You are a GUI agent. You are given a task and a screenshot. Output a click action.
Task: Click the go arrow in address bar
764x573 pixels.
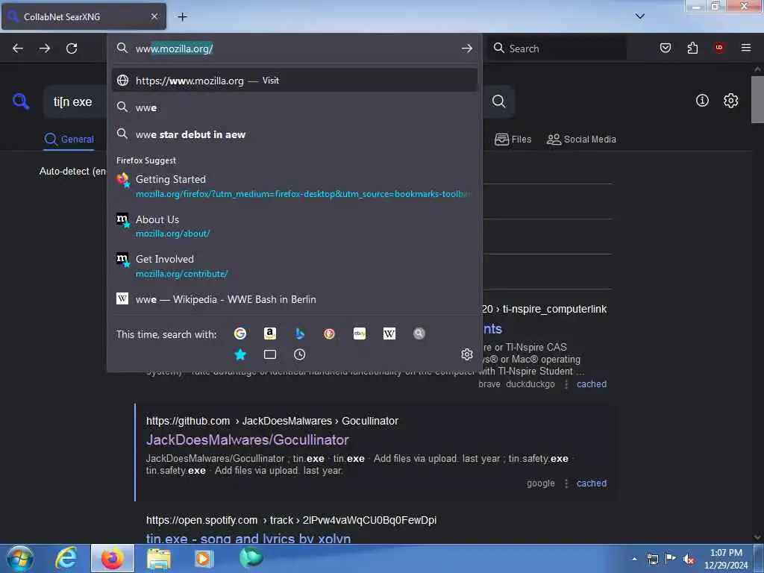click(467, 48)
